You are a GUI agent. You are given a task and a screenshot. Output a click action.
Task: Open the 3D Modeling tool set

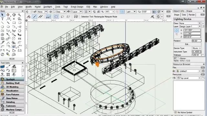click(x=12, y=87)
